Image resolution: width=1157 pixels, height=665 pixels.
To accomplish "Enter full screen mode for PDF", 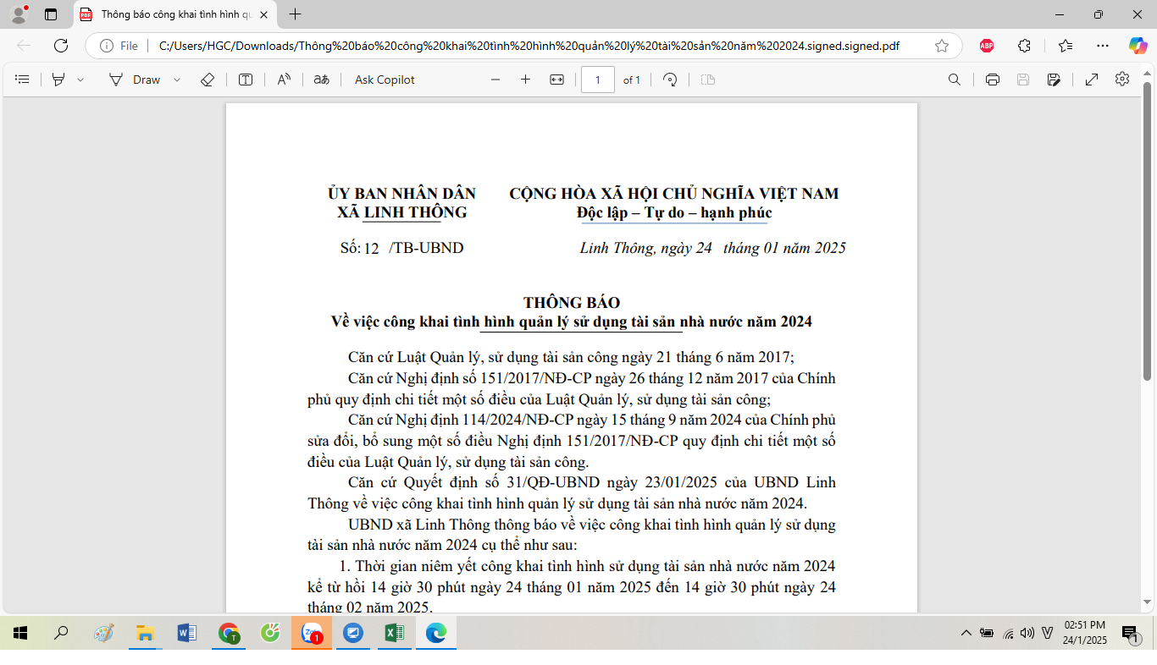I will [x=1092, y=80].
